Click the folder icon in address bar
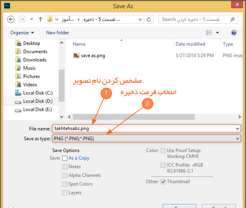Screen dimensions: 246x208 pyautogui.click(x=50, y=19)
